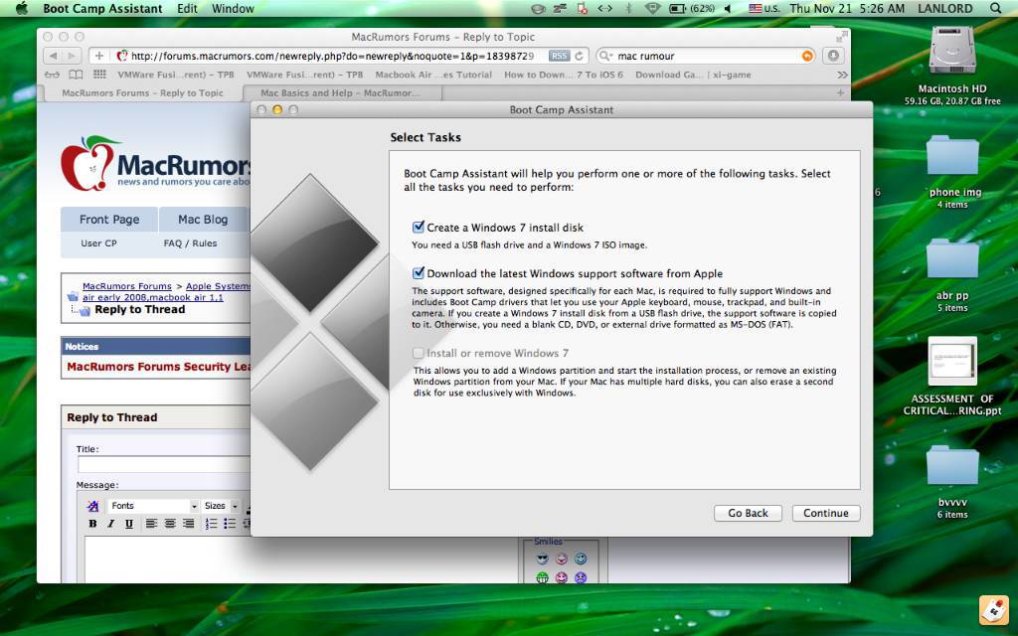Viewport: 1018px width, 636px height.
Task: Toggle Underline formatting in message editor
Action: pos(129,524)
